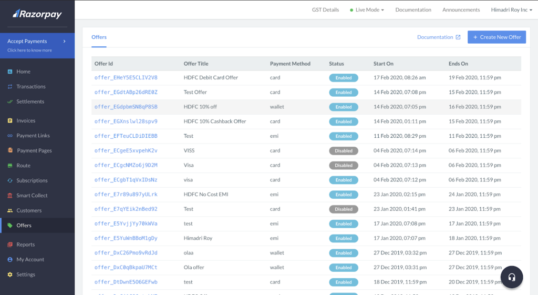538x295 pixels.
Task: Open Announcements in top bar
Action: (461, 10)
